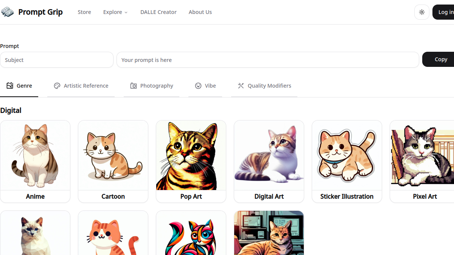Click the Artistic Reference palette icon
This screenshot has width=454, height=255.
point(57,86)
